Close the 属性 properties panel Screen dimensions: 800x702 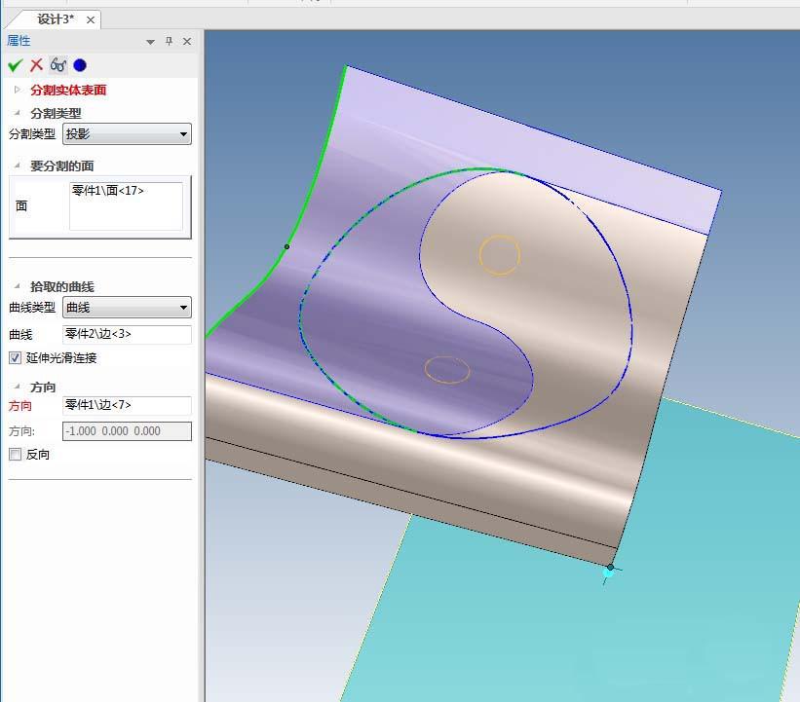click(187, 41)
